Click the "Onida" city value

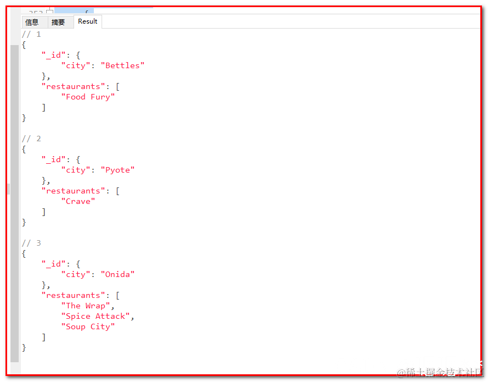117,274
